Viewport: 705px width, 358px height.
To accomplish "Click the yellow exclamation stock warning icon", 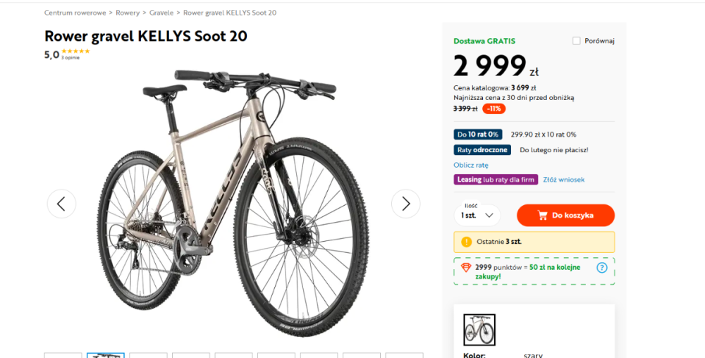I will tap(466, 242).
